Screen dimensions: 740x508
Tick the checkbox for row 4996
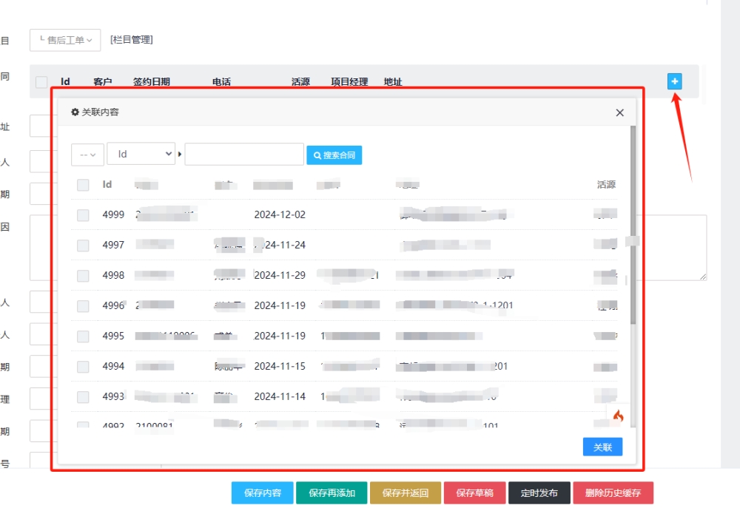(x=83, y=306)
